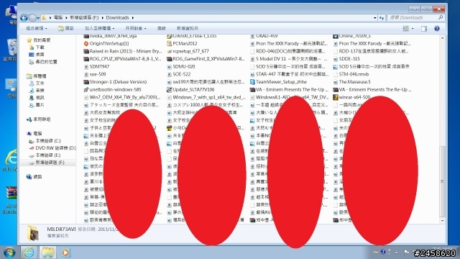Open the address bar history dropdown

click(x=374, y=18)
